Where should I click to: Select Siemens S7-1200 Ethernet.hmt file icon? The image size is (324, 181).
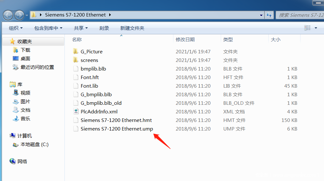(76, 120)
